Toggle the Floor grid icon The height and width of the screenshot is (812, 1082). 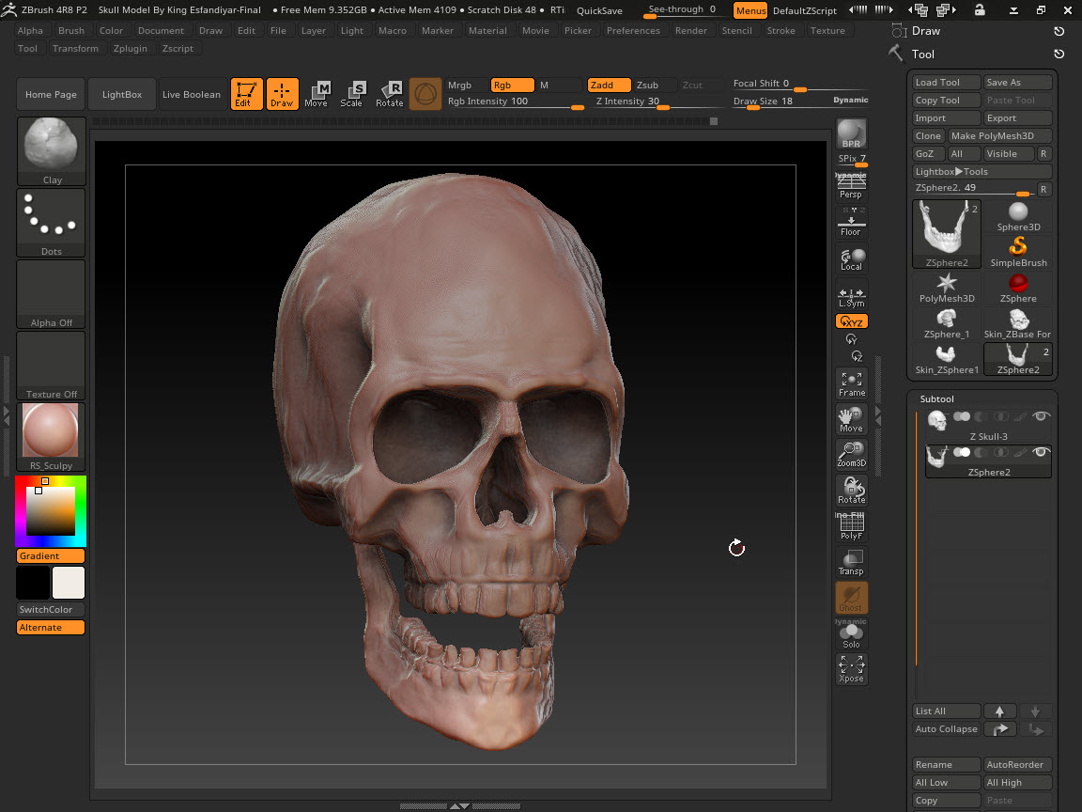[852, 222]
